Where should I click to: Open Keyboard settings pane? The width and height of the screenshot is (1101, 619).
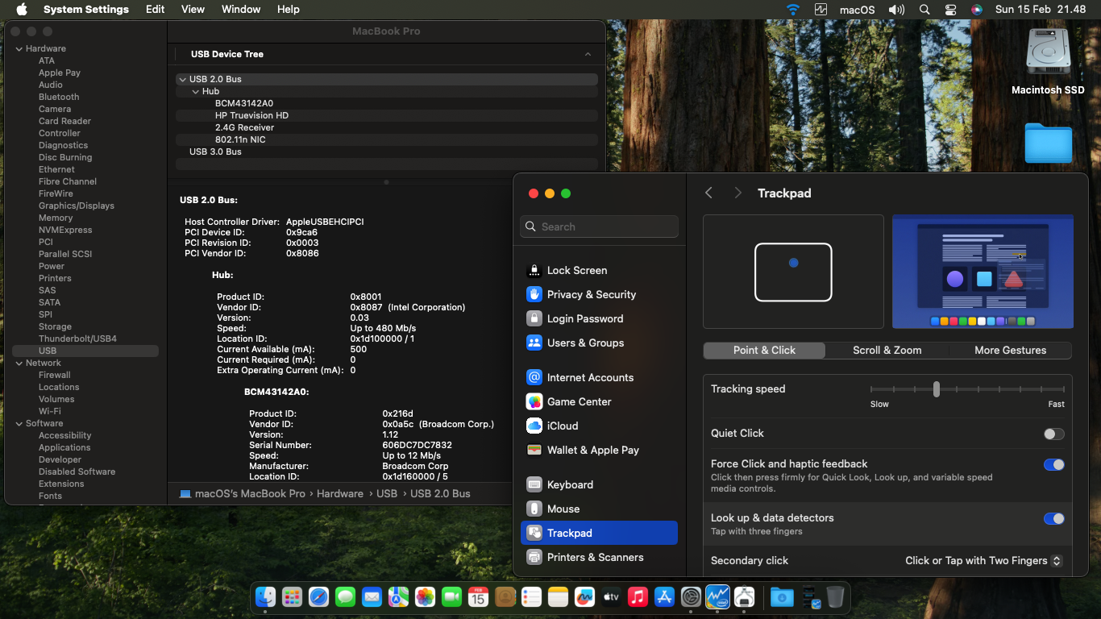point(599,484)
